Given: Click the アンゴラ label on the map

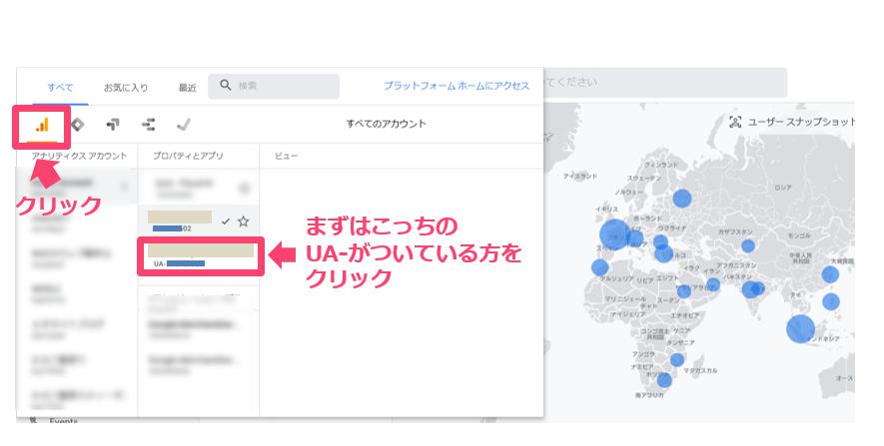Looking at the screenshot, I should click(x=643, y=354).
